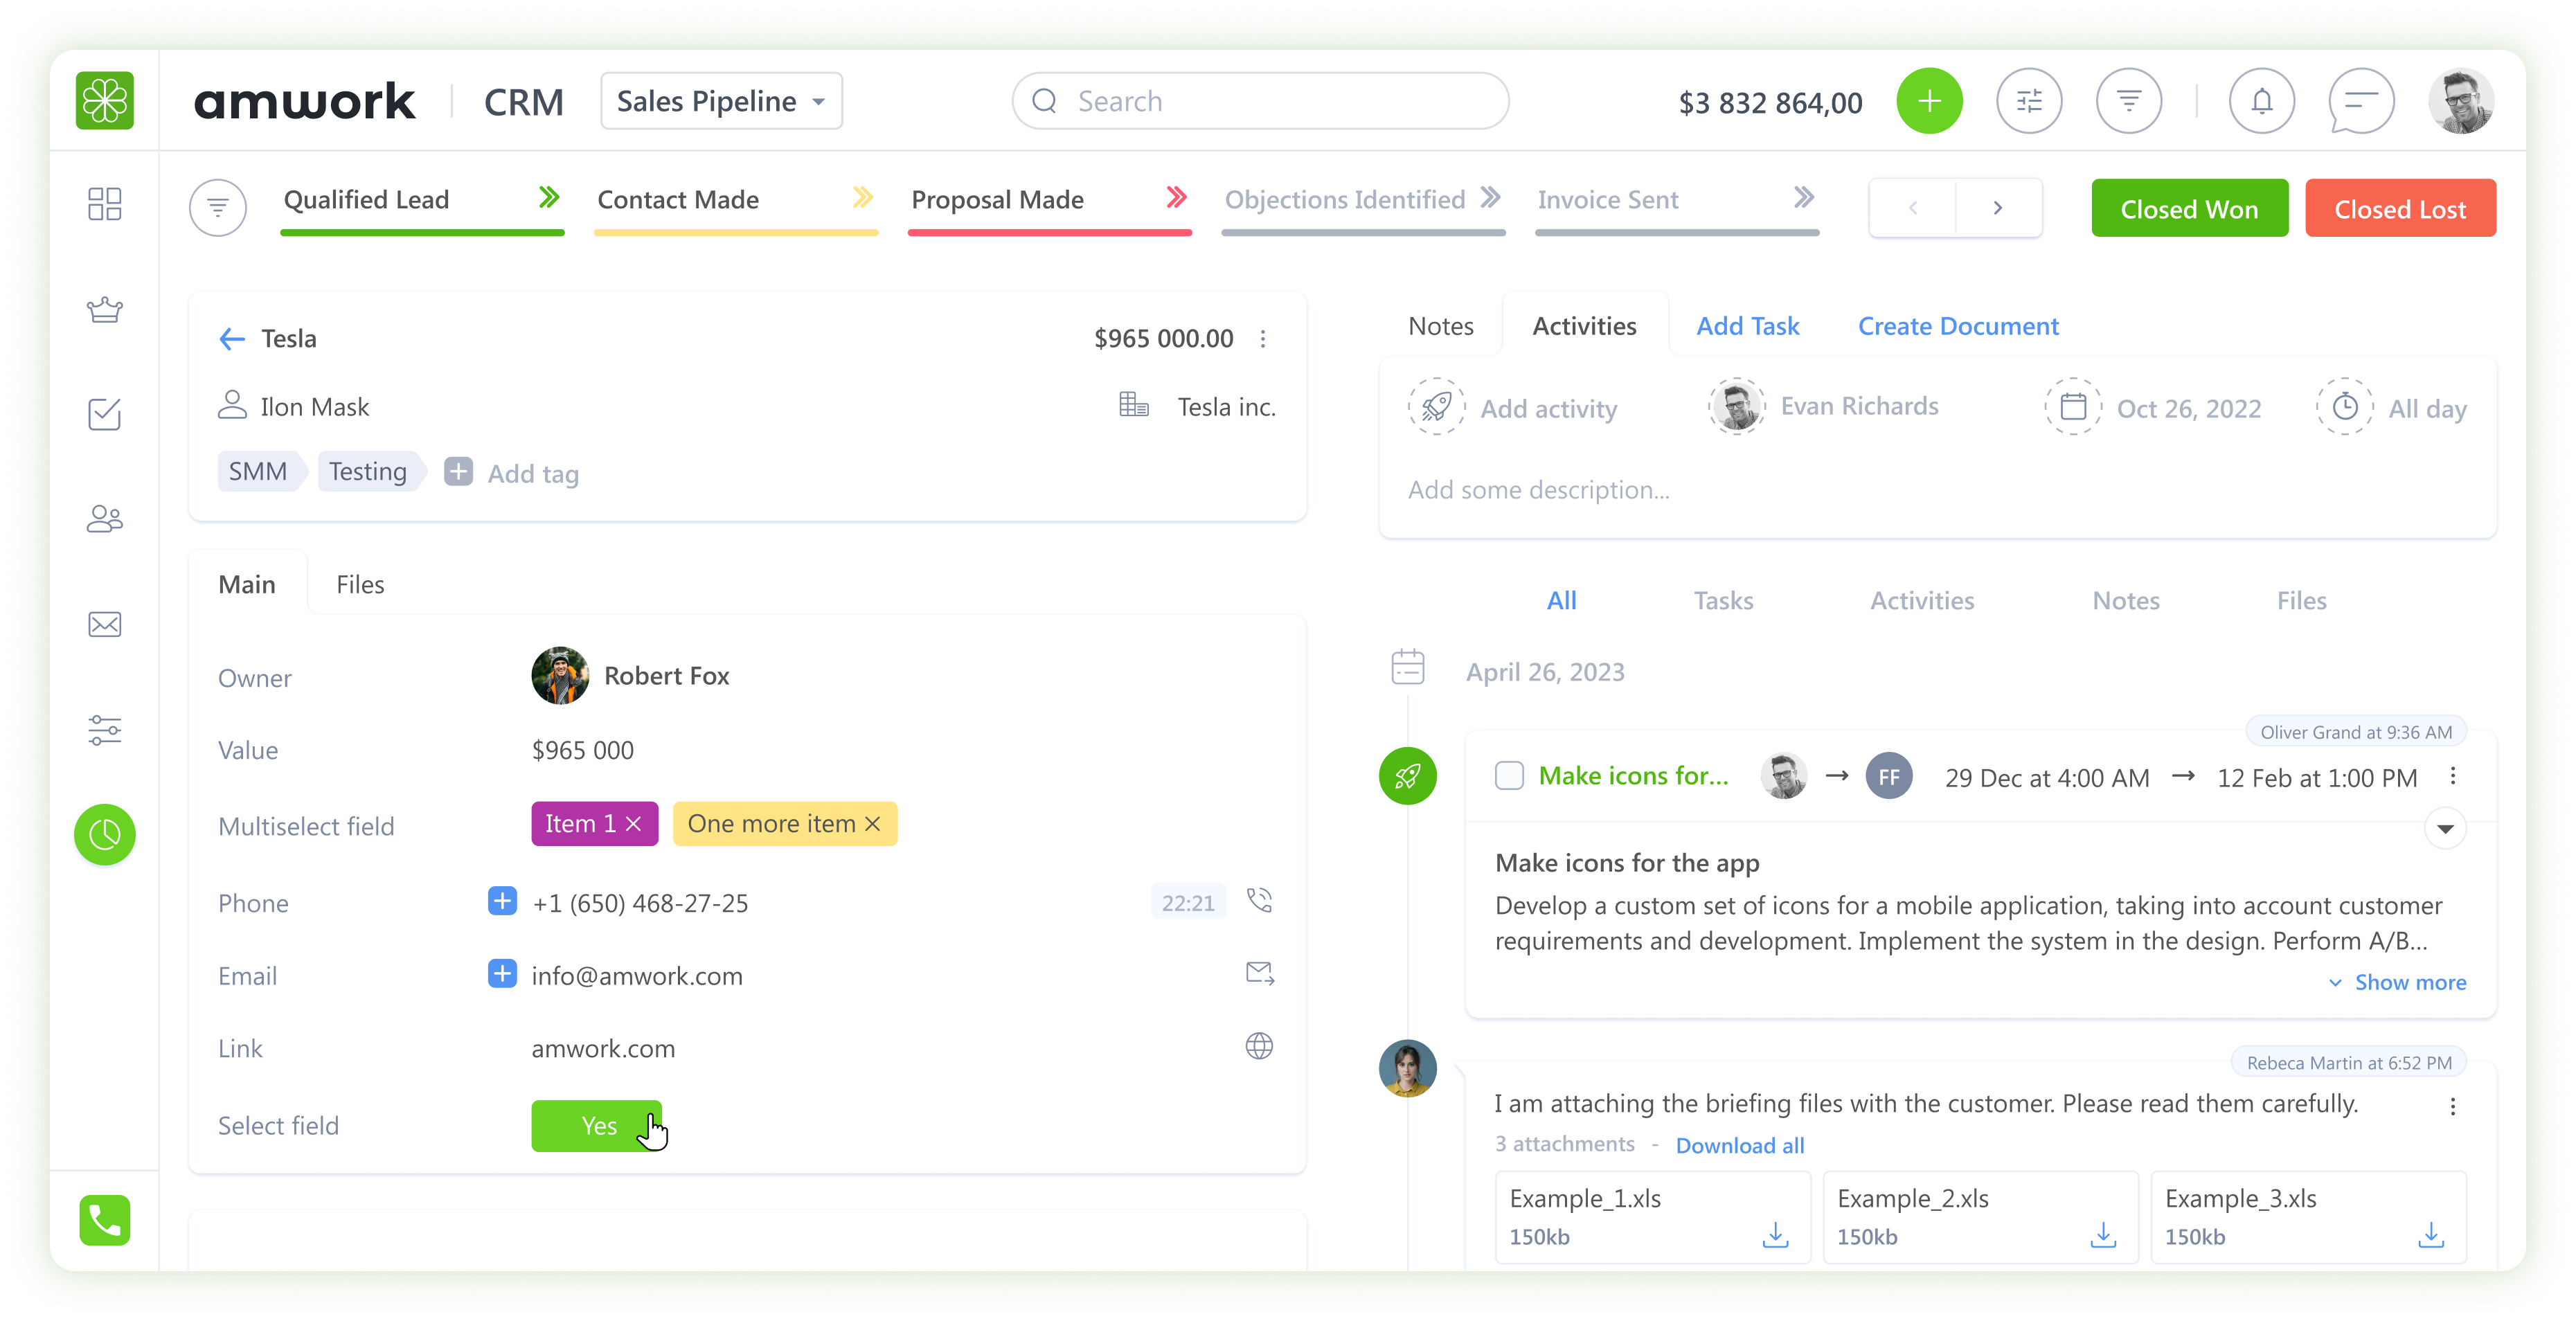Pick the Oct 26, 2022 activity date
Image resolution: width=2576 pixels, height=1321 pixels.
2153,408
